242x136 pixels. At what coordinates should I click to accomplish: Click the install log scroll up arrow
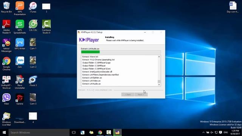[x=159, y=57]
